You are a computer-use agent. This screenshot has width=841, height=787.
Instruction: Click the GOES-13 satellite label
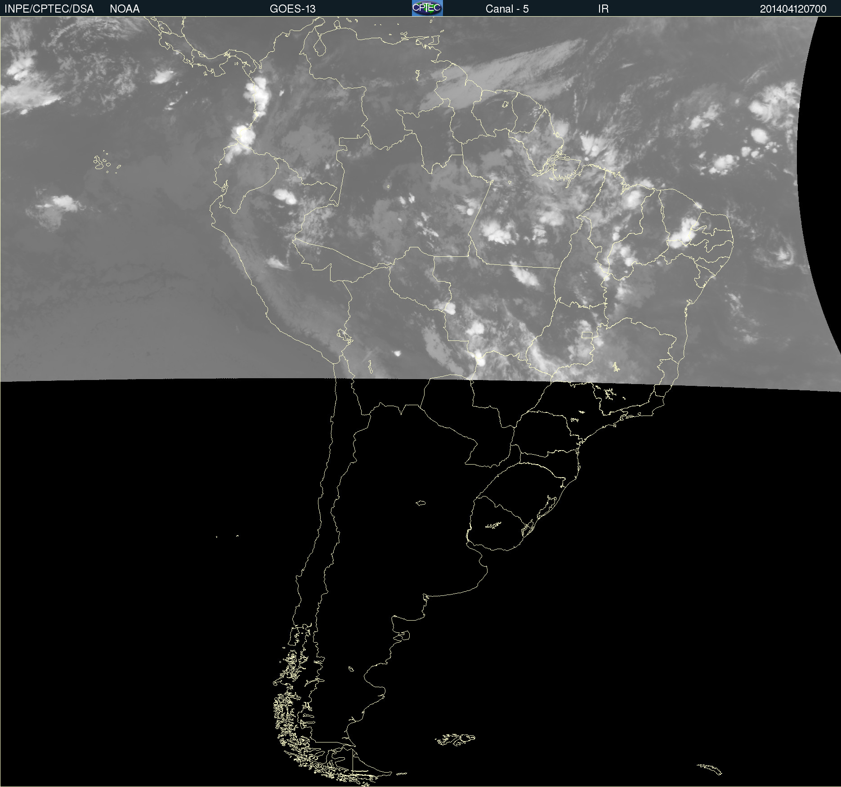click(293, 9)
